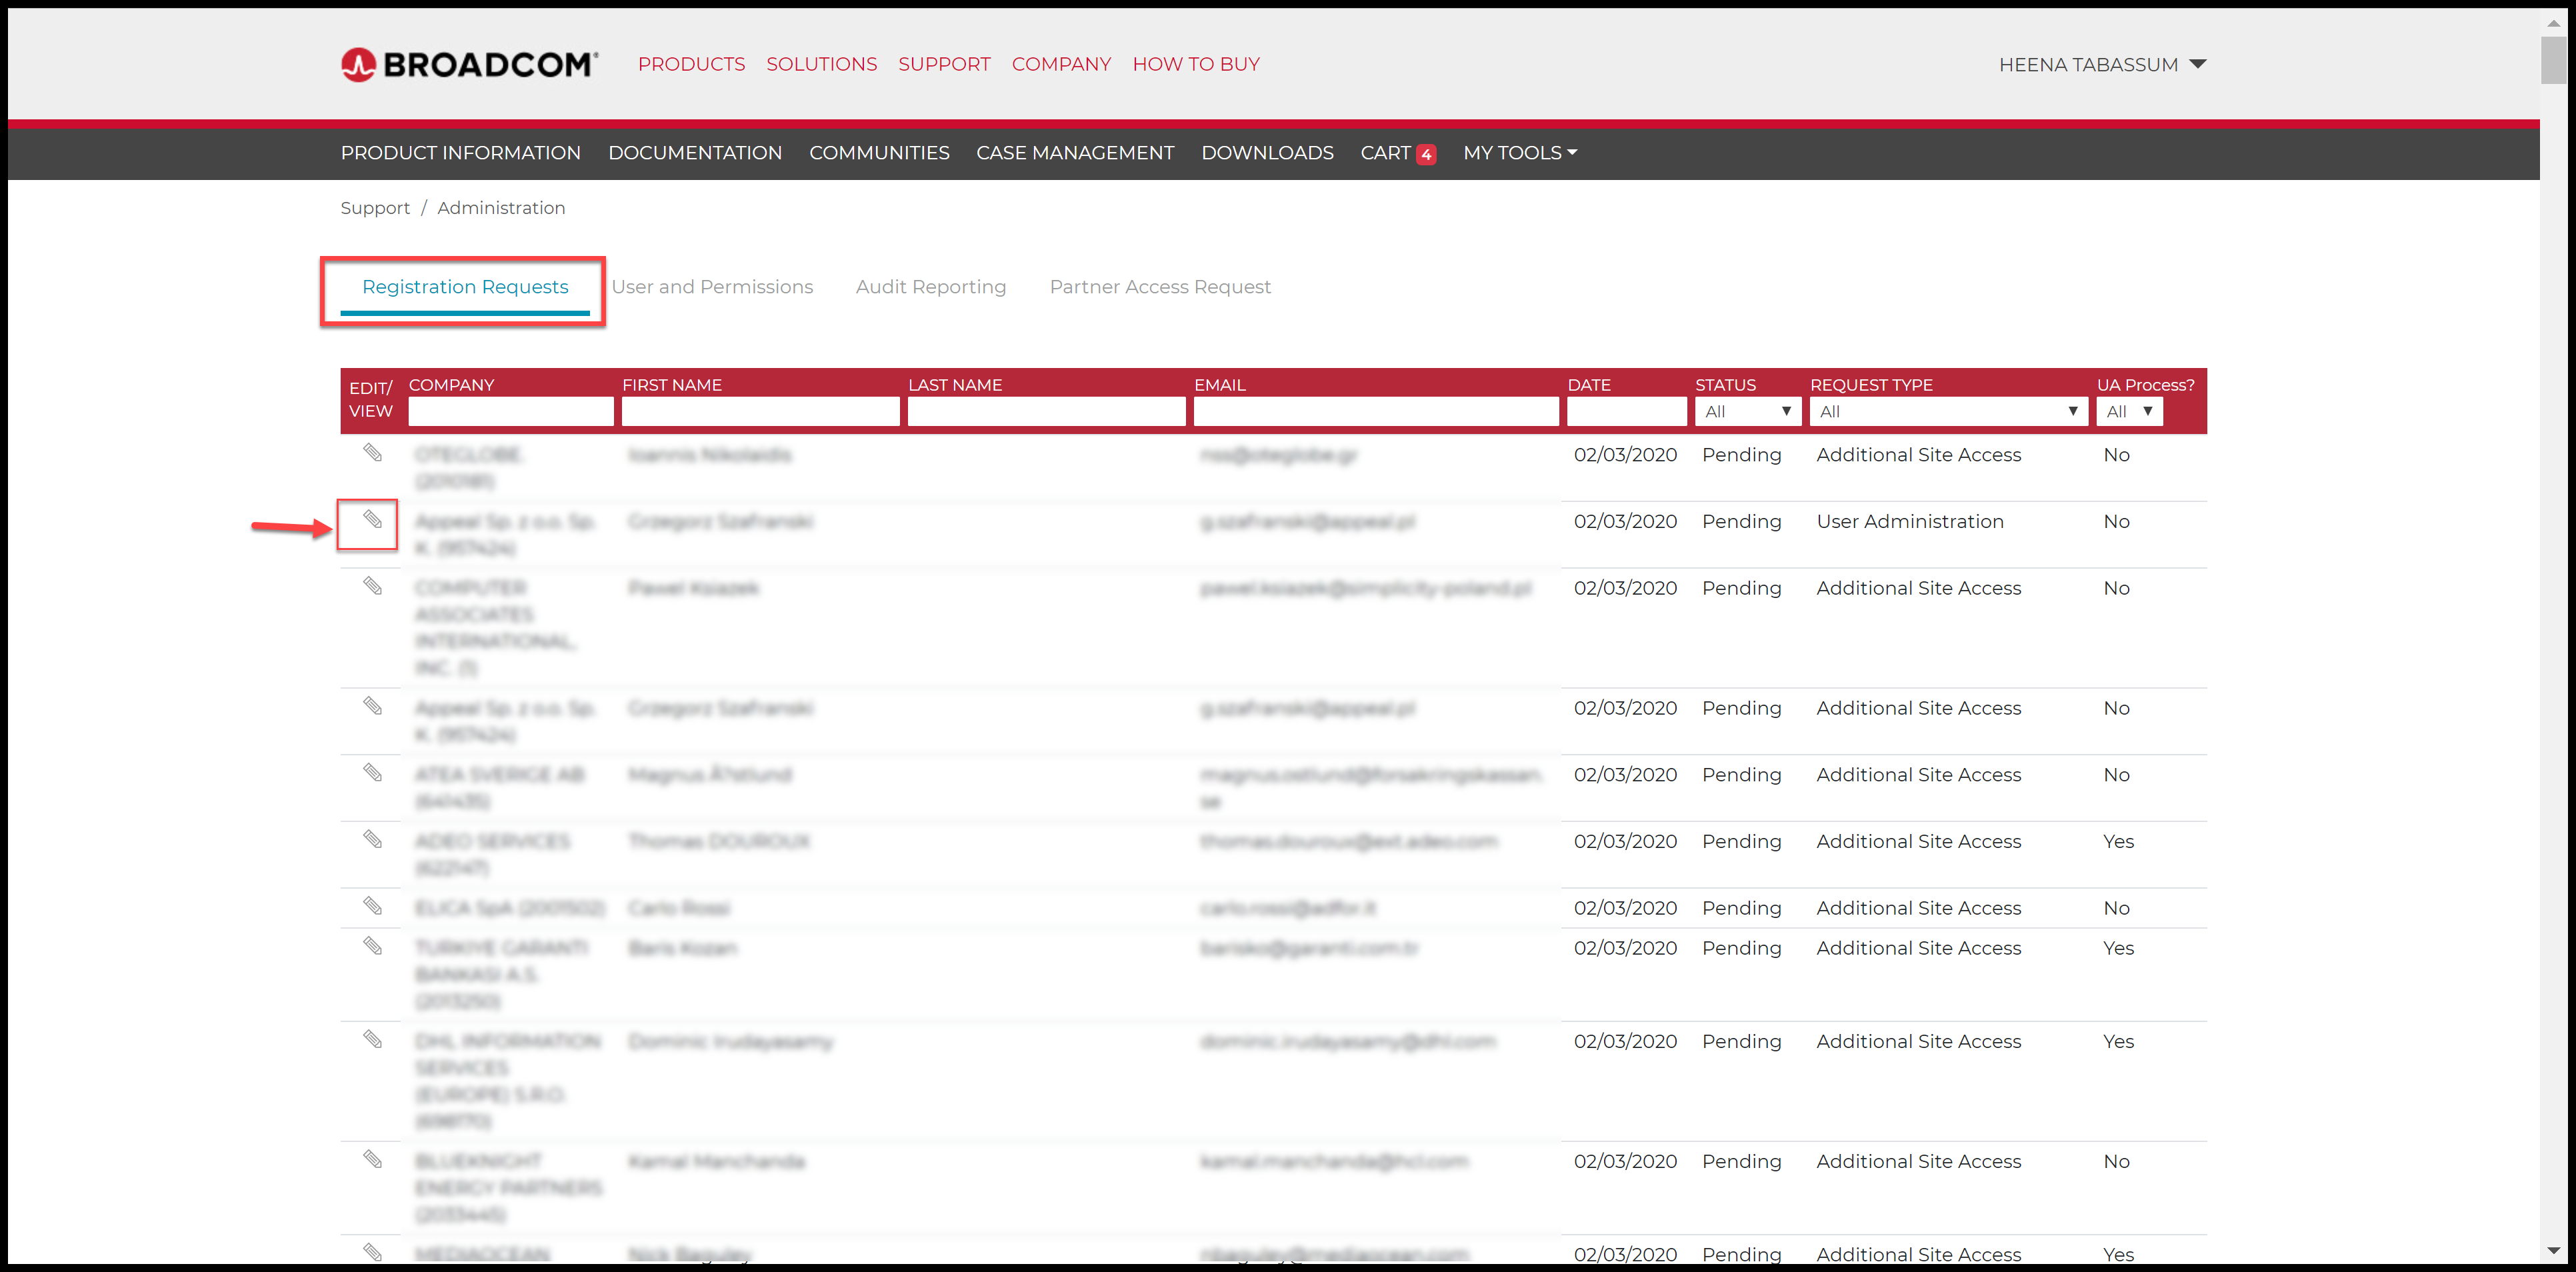Click the edit pencil for the third request row
This screenshot has width=2576, height=1272.
pos(372,586)
